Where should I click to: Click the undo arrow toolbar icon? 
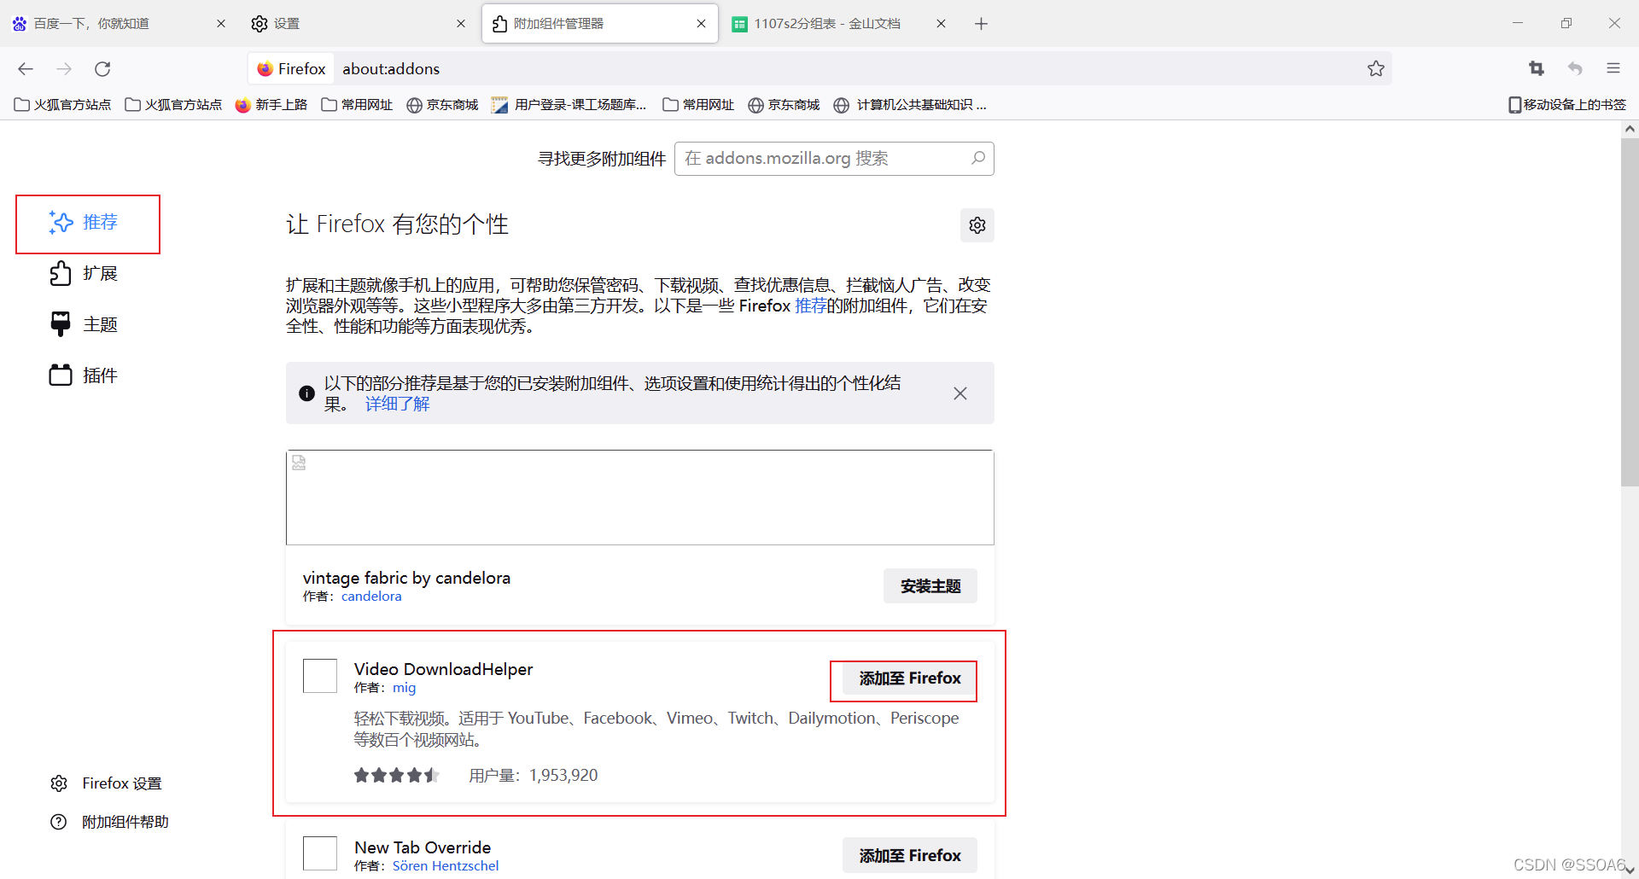pos(1575,69)
